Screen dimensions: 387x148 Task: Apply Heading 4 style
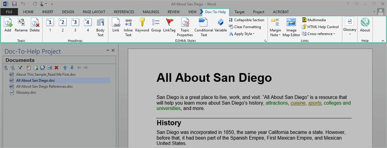pyautogui.click(x=88, y=22)
